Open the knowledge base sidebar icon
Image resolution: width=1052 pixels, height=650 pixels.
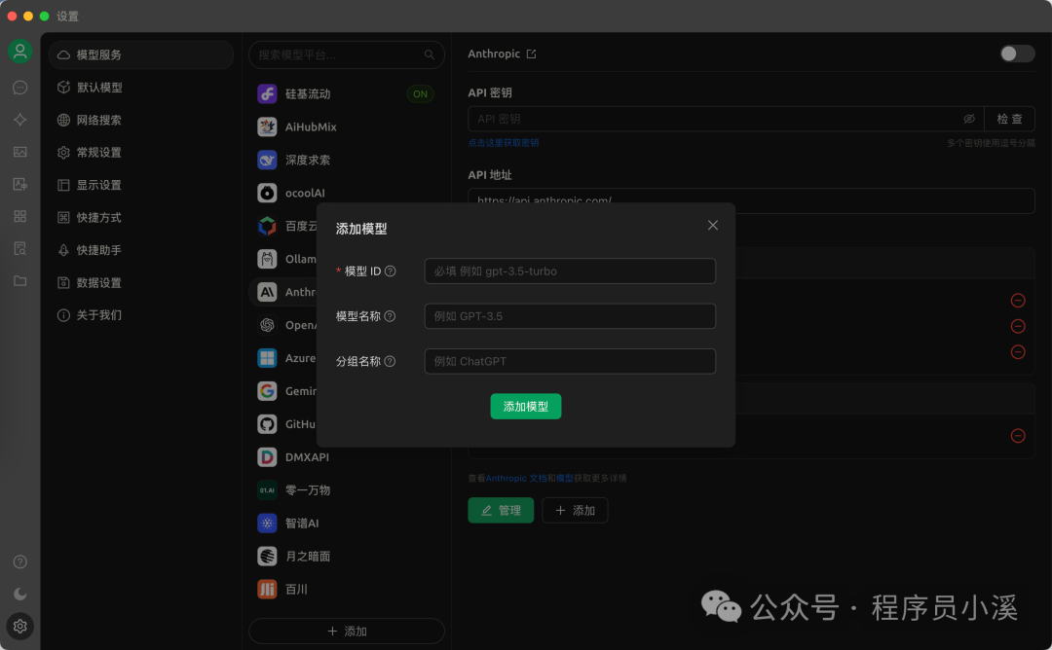[x=20, y=248]
